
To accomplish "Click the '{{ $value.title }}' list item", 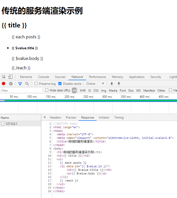I will [x=25, y=48].
